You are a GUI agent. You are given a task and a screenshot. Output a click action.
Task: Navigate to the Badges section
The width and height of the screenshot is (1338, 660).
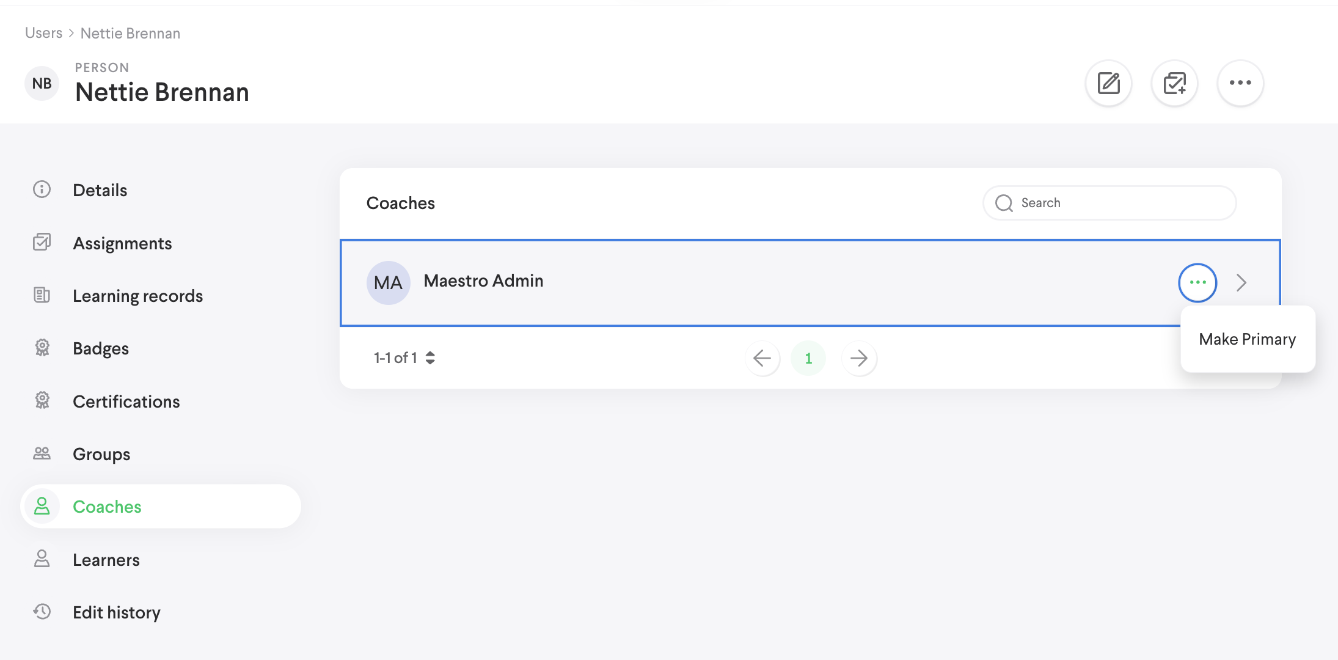click(101, 348)
